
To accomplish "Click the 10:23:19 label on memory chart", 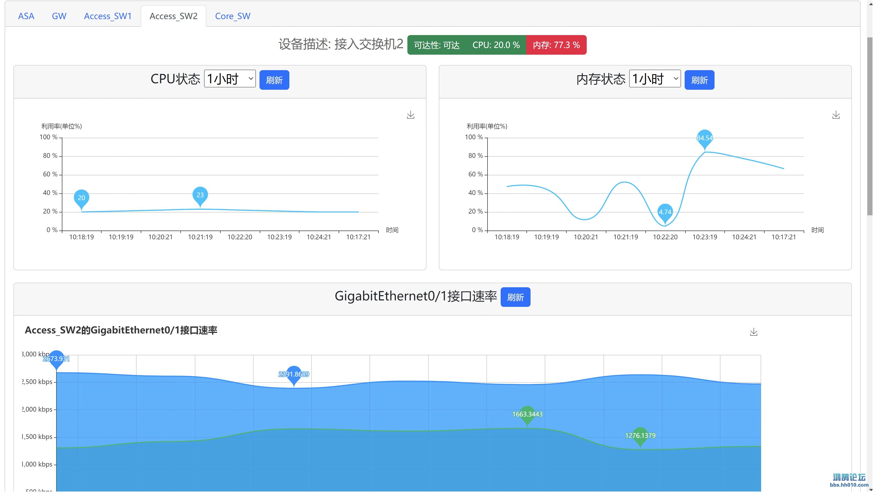I will 704,237.
